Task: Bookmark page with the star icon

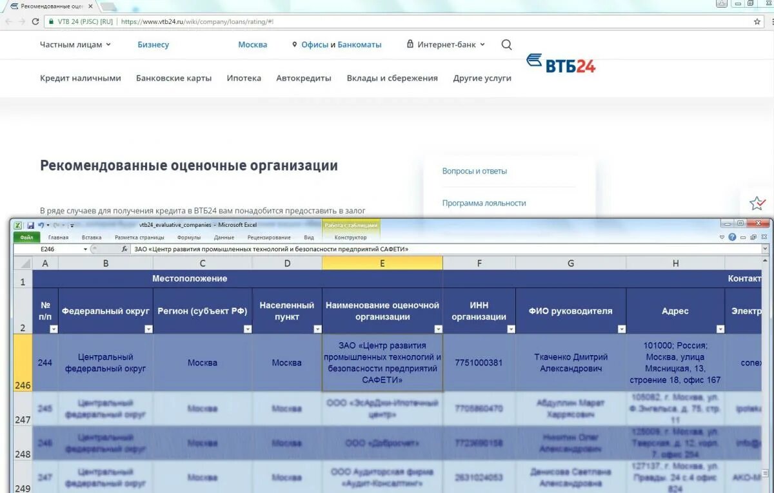Action: click(757, 21)
